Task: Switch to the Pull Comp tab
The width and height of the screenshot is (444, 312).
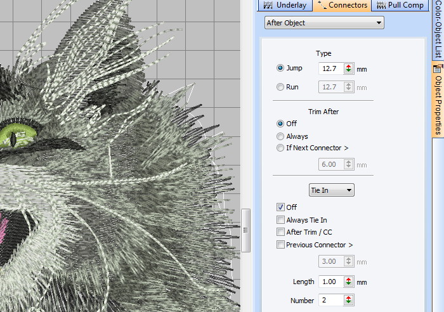Action: 399,6
